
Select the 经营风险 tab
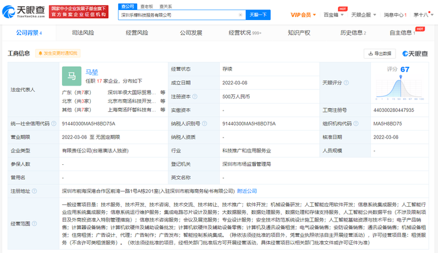(x=137, y=33)
